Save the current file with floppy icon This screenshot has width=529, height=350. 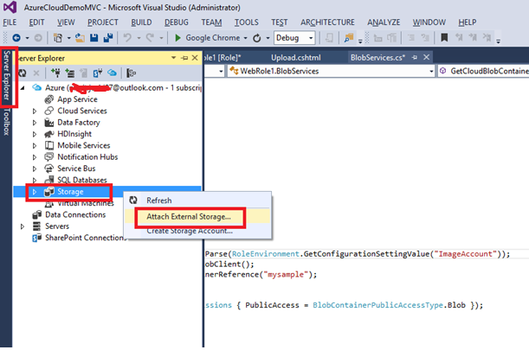pyautogui.click(x=94, y=38)
